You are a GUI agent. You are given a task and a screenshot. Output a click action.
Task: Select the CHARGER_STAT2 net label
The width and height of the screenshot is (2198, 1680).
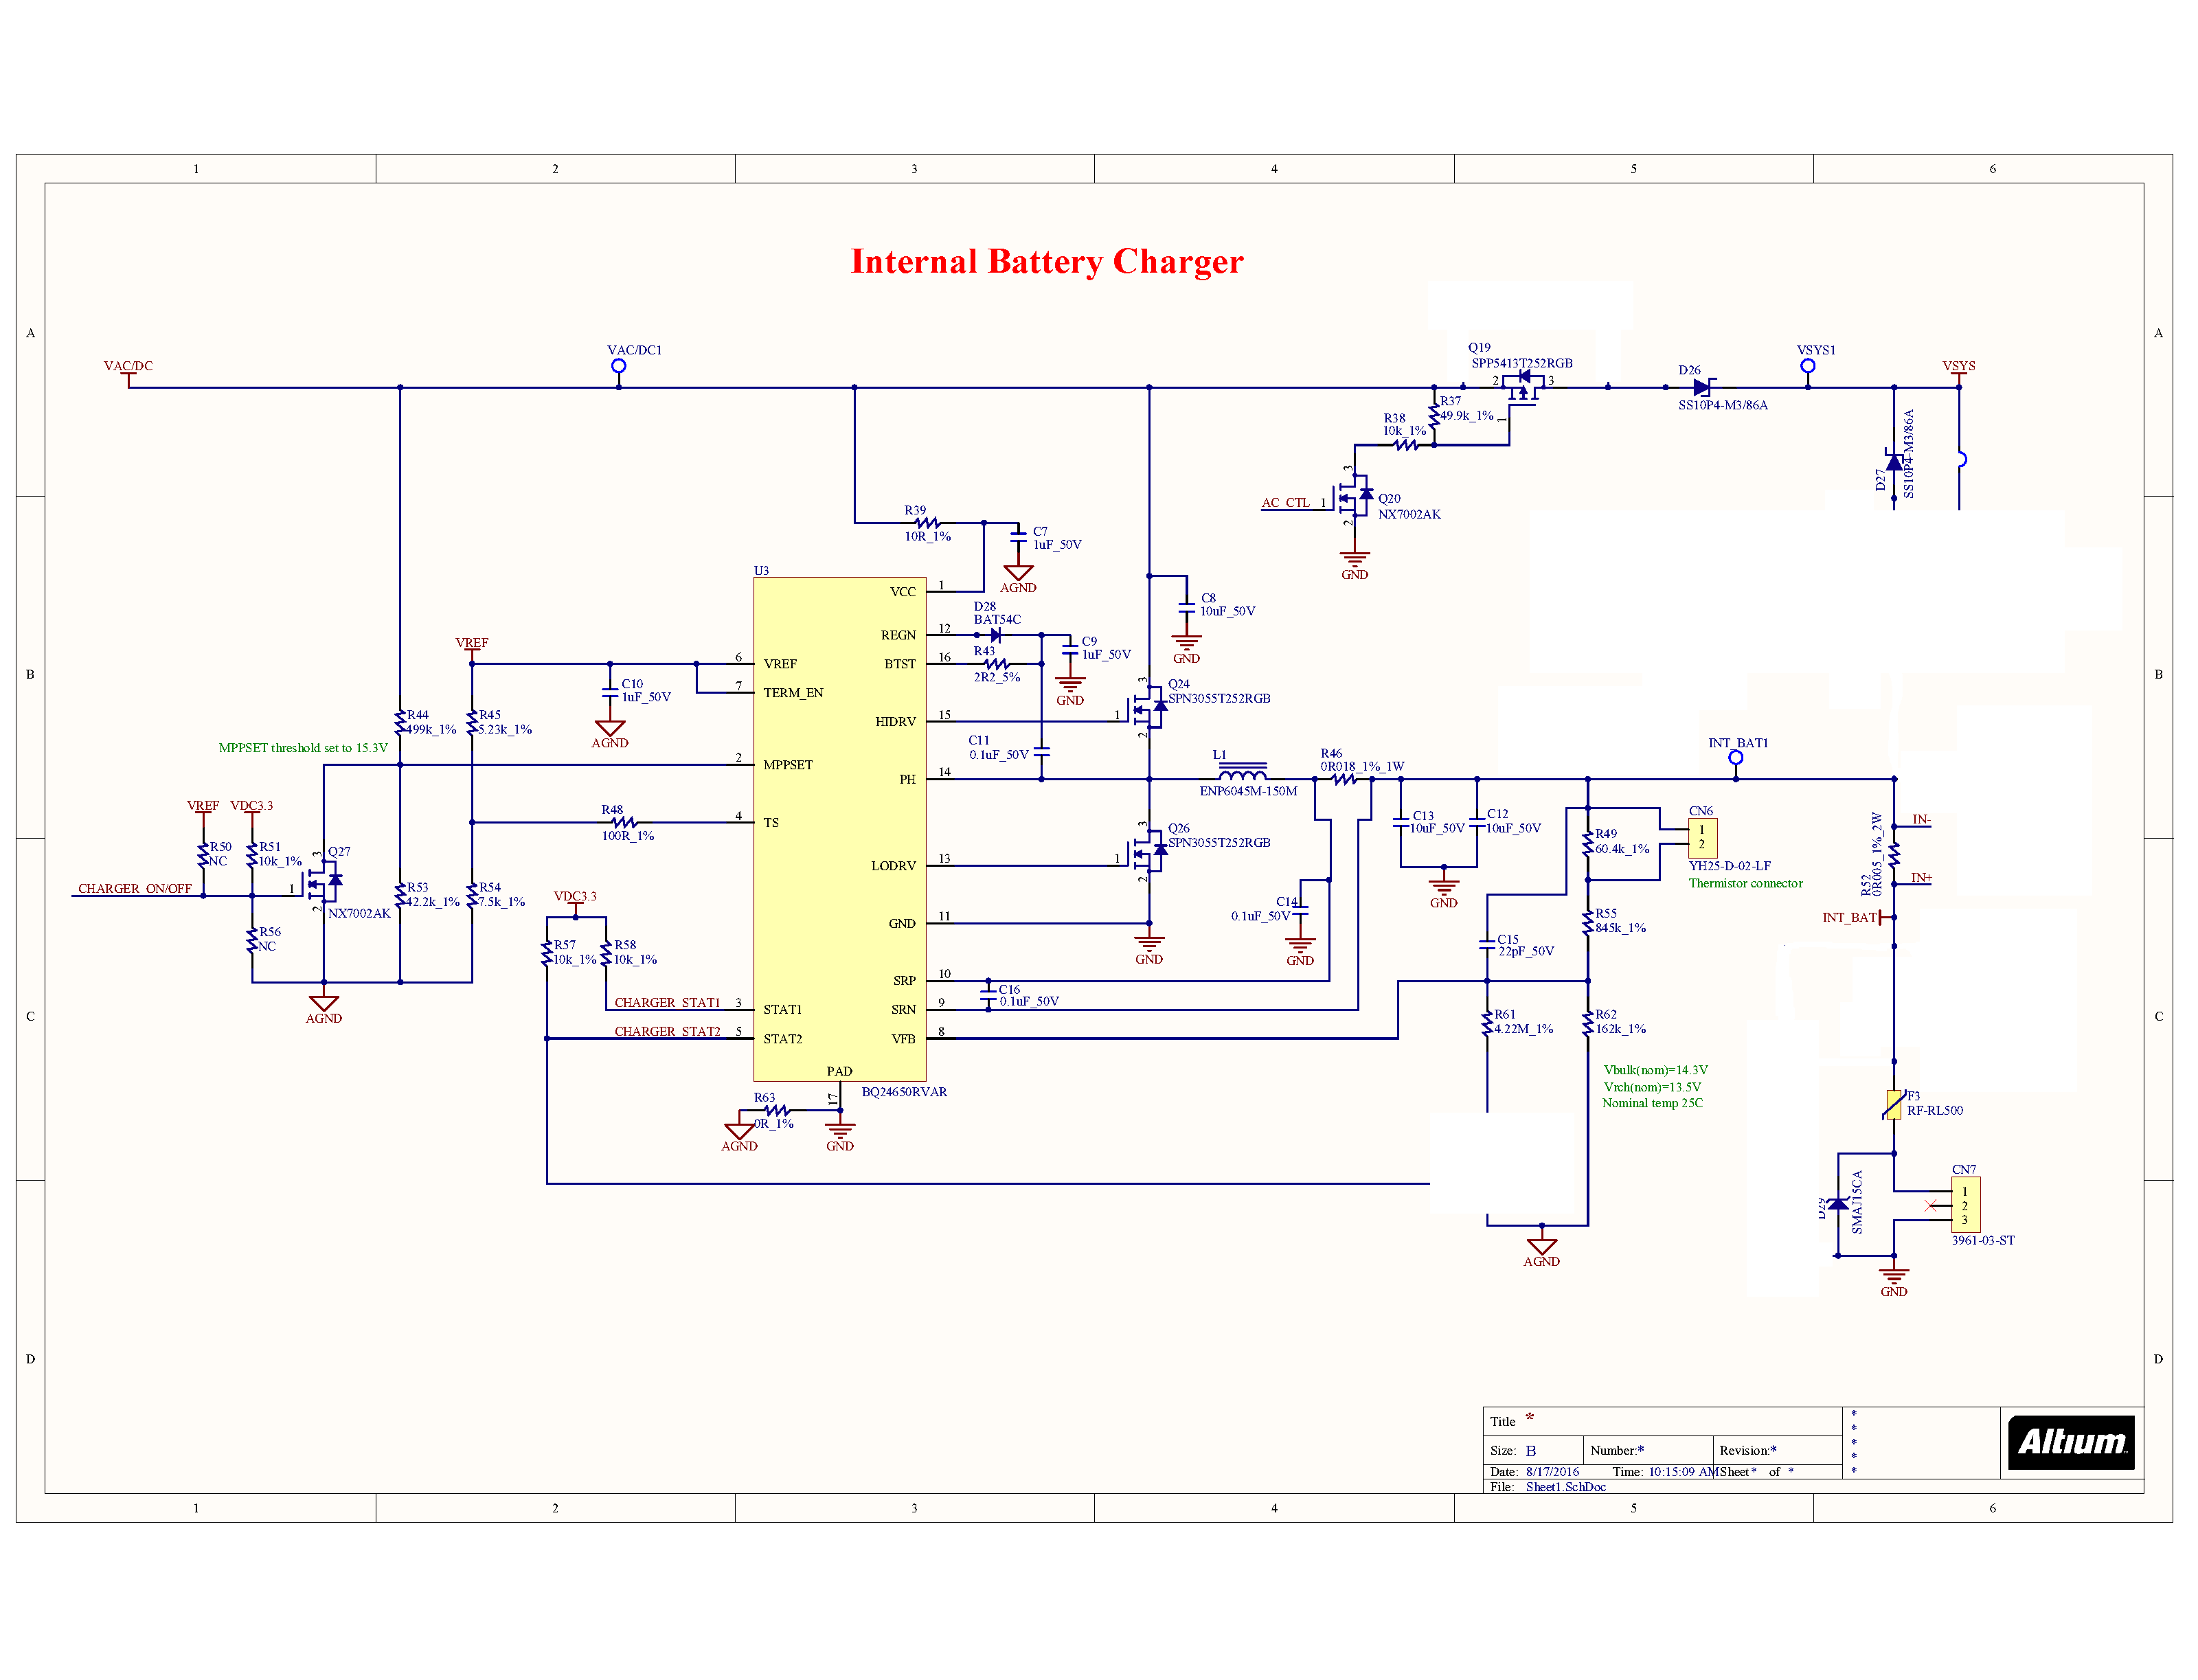coord(667,1032)
